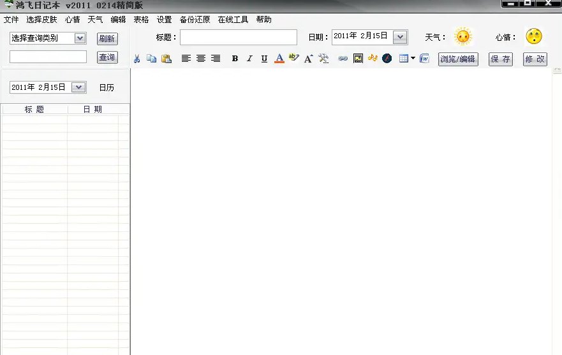This screenshot has width=562, height=355.
Task: Expand the 日期 date picker in header
Action: pyautogui.click(x=400, y=37)
